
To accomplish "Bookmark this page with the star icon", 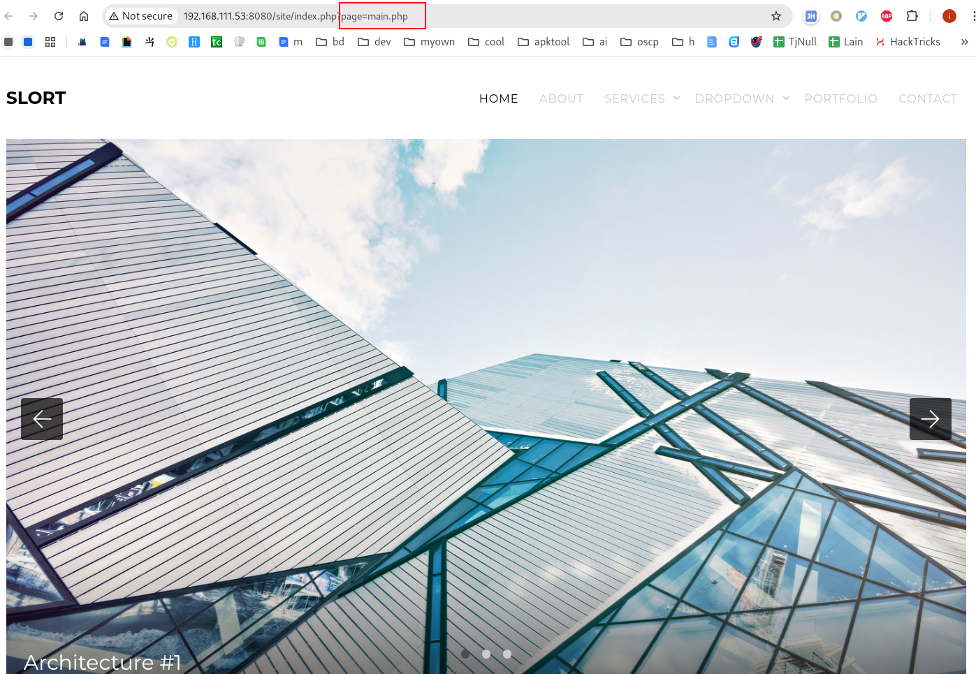I will [x=775, y=16].
